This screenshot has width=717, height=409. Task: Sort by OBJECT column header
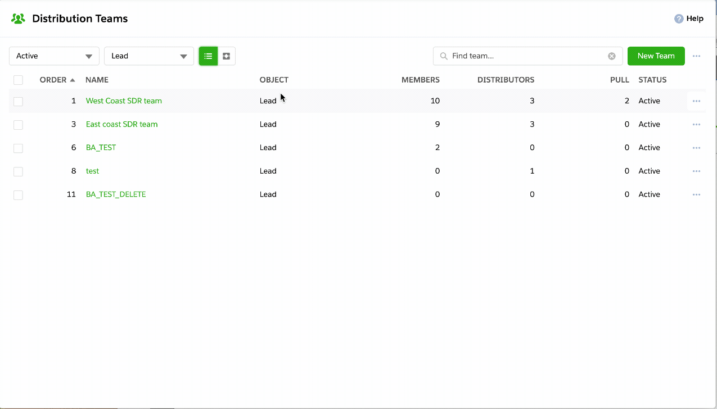tap(274, 80)
